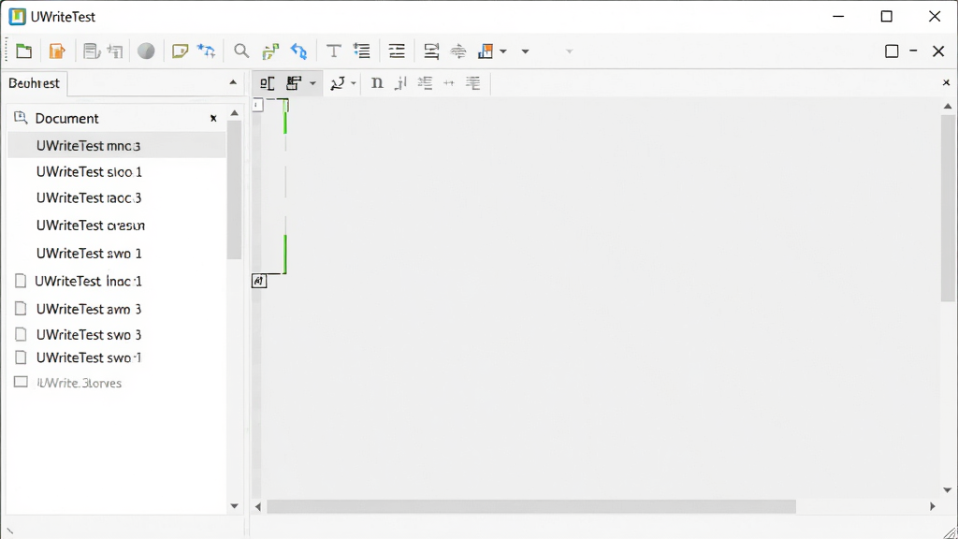Click the editor scroll down arrow
Viewport: 958px width, 539px height.
[948, 490]
